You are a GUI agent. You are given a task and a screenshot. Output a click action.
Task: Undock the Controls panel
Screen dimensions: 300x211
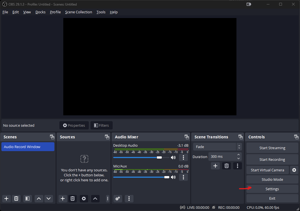(x=296, y=137)
